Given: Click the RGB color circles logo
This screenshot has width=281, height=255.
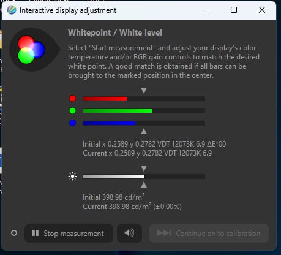Looking at the screenshot, I should [31, 50].
